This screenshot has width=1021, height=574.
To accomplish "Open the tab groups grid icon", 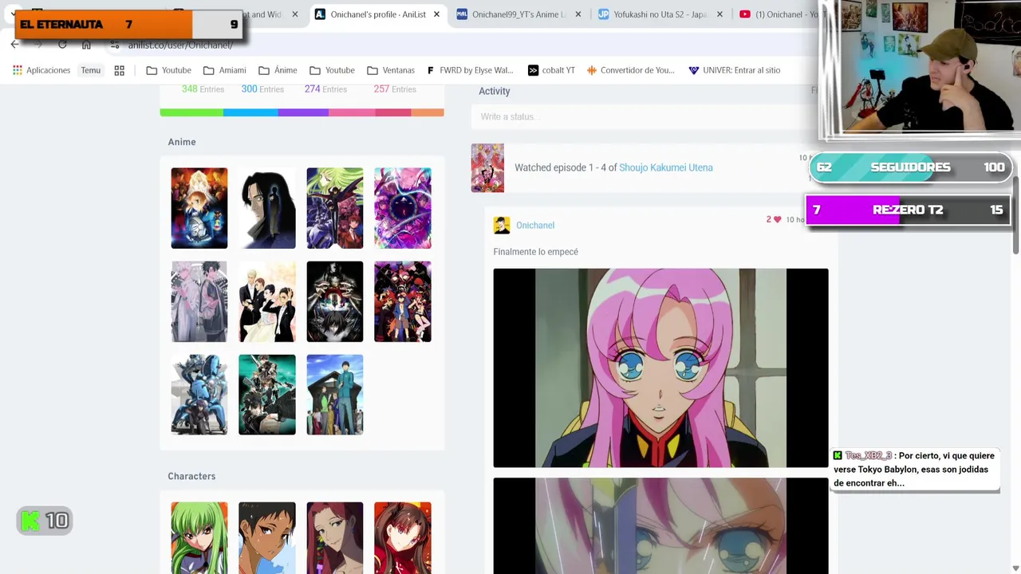I will tap(119, 70).
